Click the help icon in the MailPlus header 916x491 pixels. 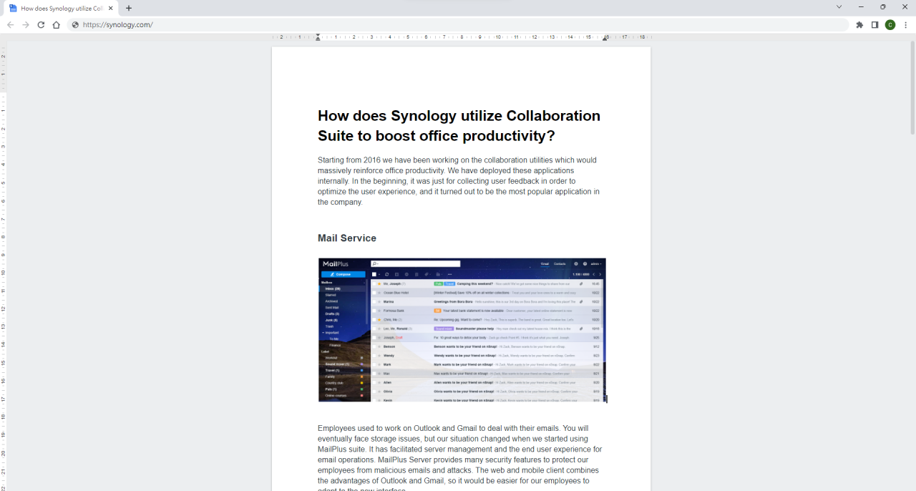pyautogui.click(x=585, y=263)
